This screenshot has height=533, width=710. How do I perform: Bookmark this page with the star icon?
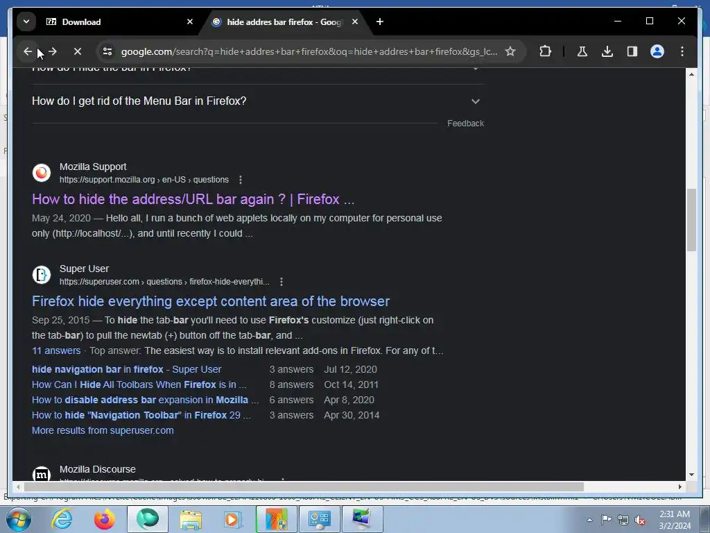510,51
